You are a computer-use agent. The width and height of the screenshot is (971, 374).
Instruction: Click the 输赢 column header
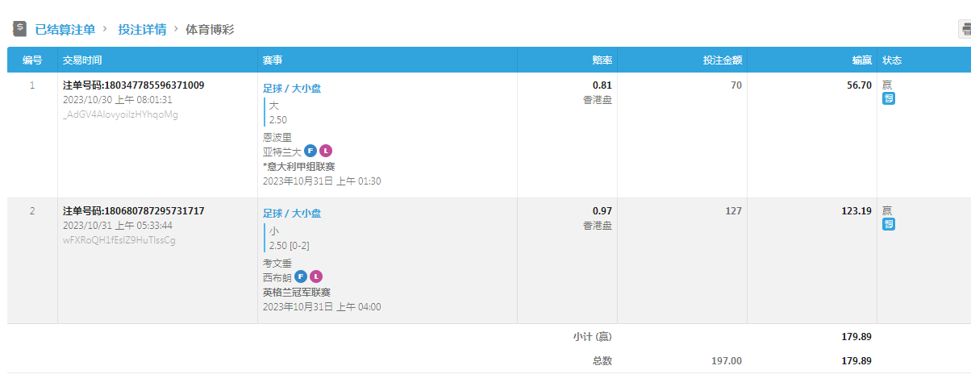(861, 60)
